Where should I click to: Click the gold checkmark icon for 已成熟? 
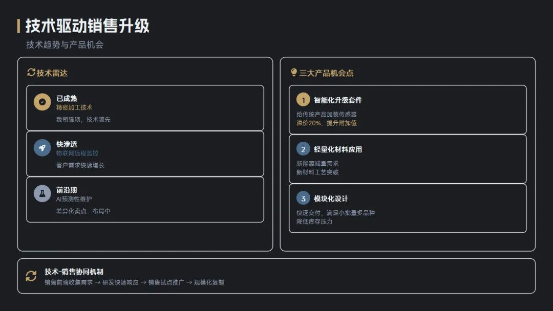[42, 102]
